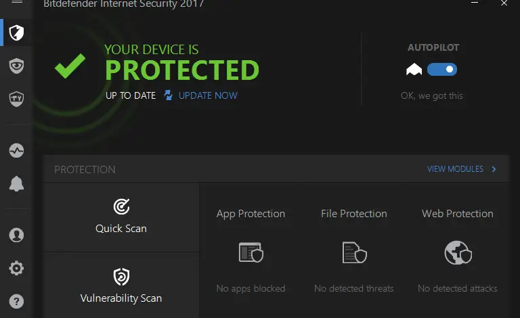Toggle the Autopilot switch
The width and height of the screenshot is (520, 318).
[x=442, y=69]
